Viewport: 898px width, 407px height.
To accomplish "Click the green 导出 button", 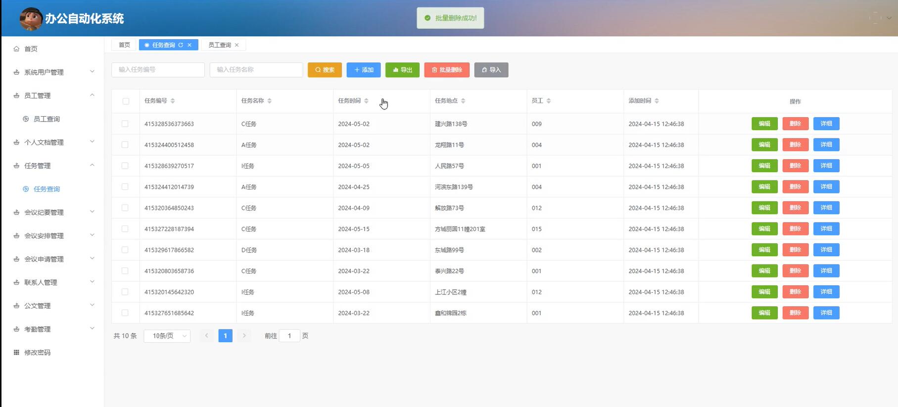I will pyautogui.click(x=402, y=70).
